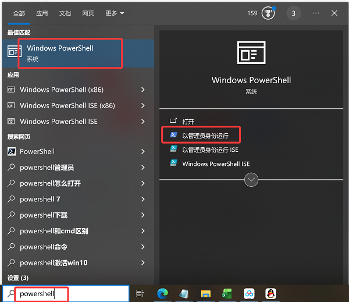Launch Microsoft Edge from the taskbar

tap(162, 293)
